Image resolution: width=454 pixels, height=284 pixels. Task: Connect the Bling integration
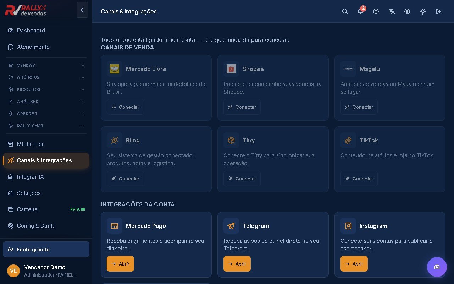[125, 179]
